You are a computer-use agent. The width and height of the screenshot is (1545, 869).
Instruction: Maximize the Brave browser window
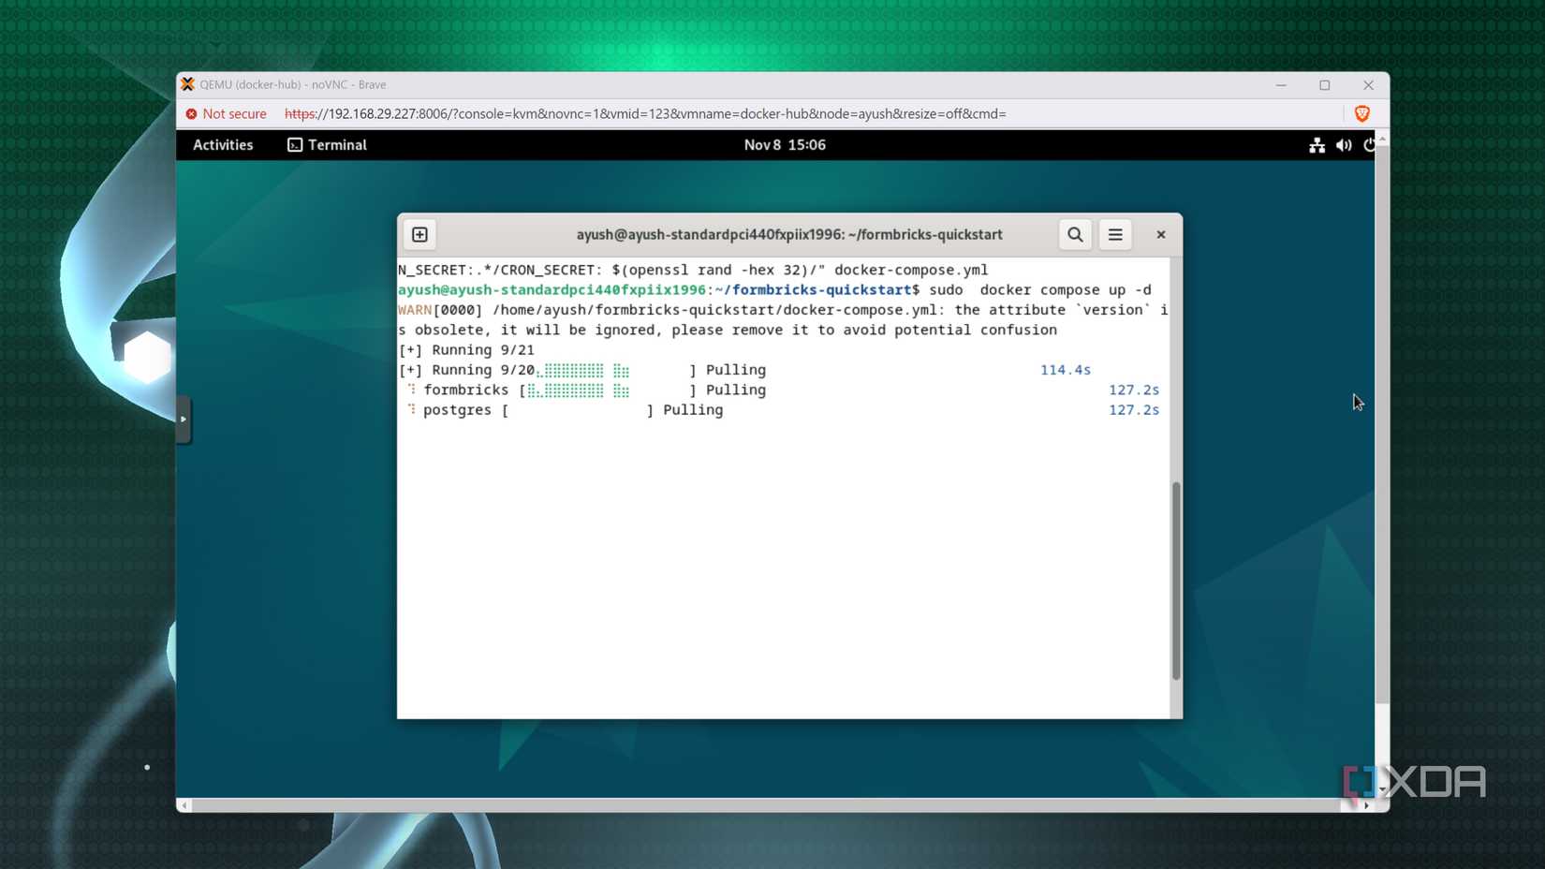1324,84
